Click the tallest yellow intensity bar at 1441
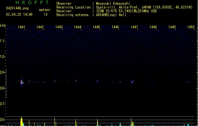This screenshot has width=198, height=126. pyautogui.click(x=21, y=121)
